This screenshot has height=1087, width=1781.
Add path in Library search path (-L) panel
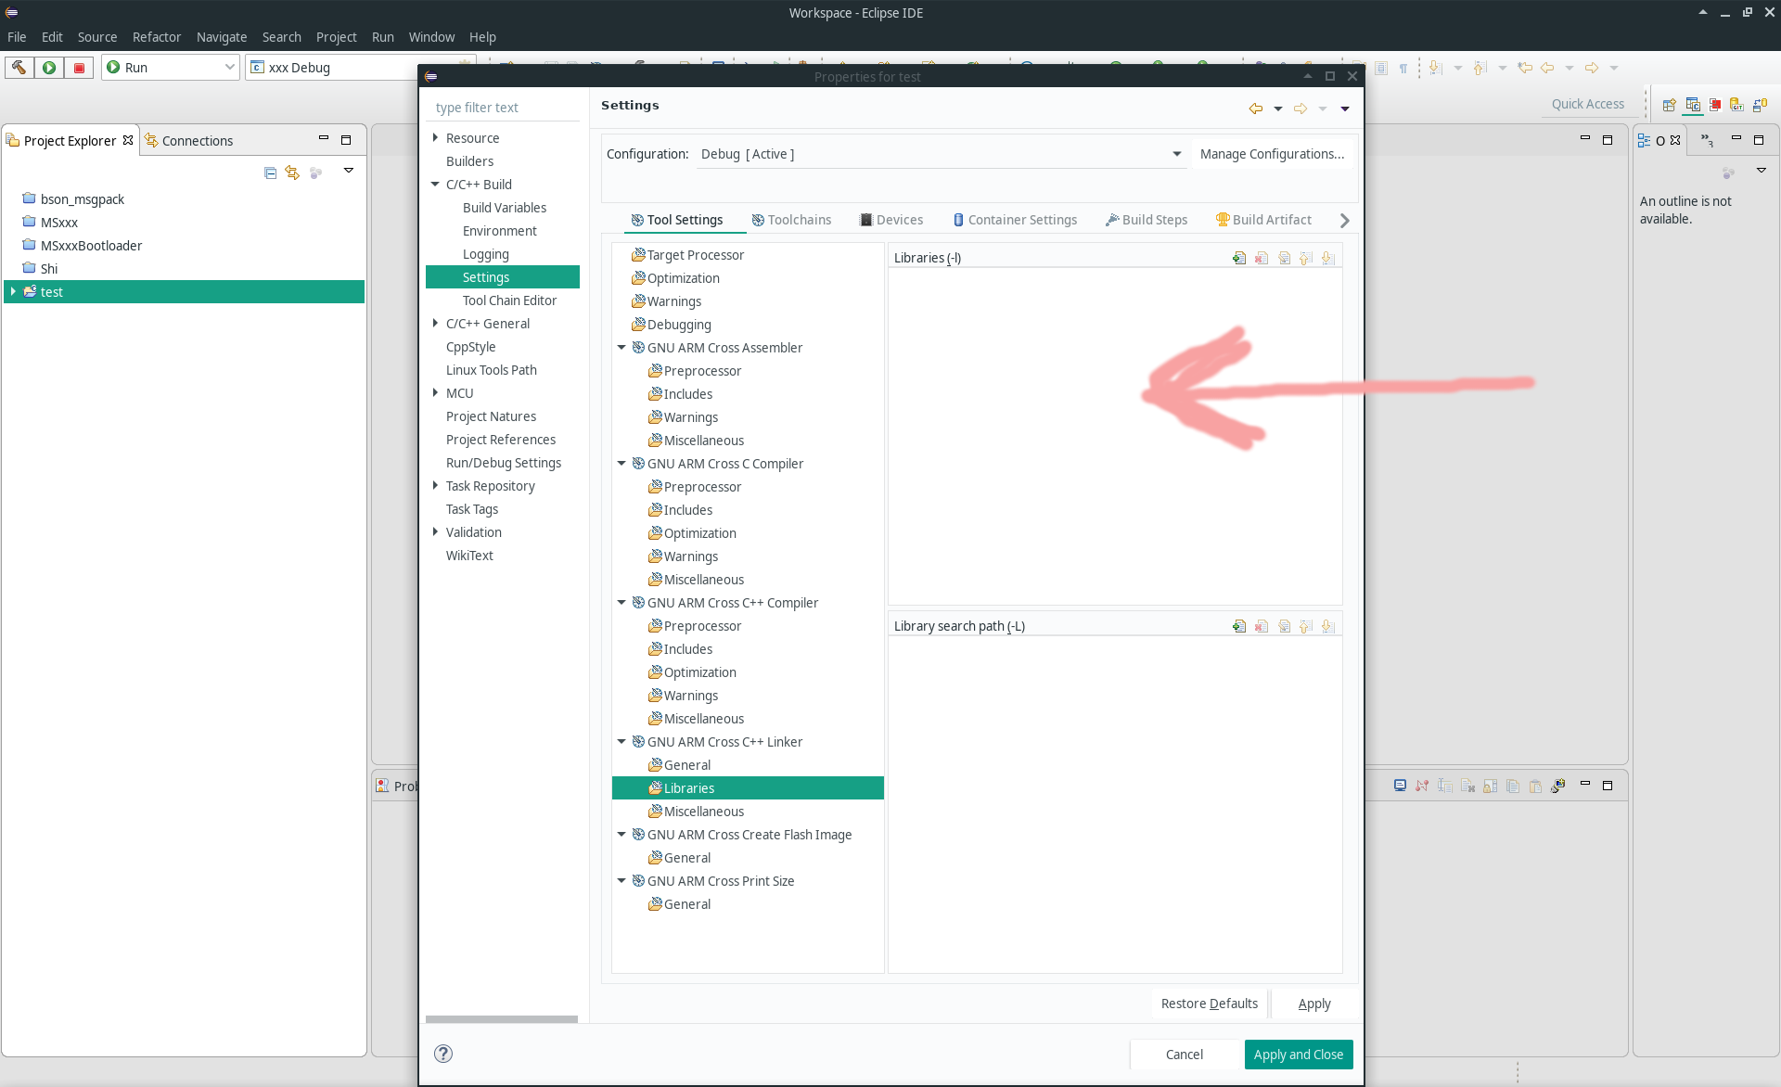[x=1238, y=626]
